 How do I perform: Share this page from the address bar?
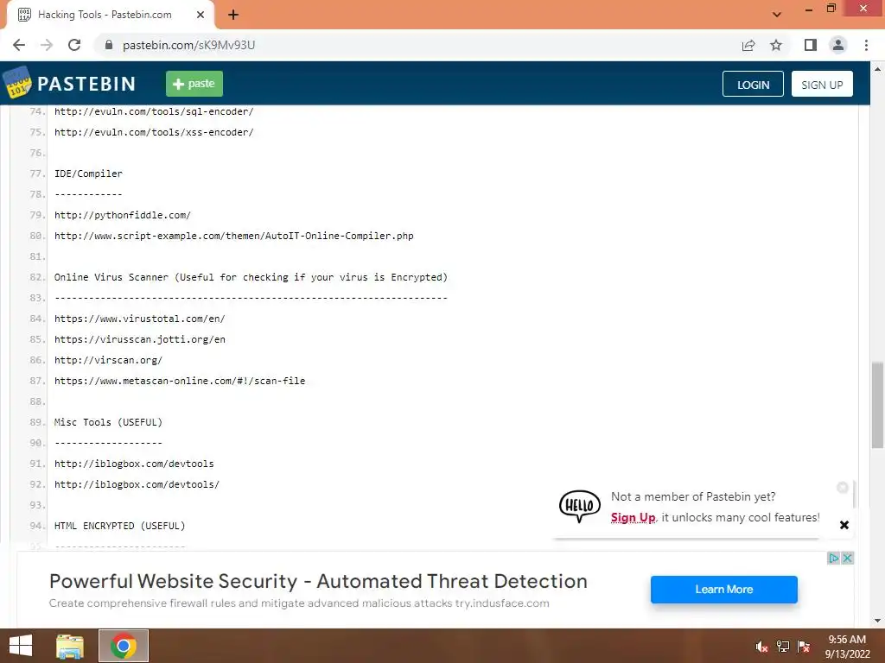pos(748,45)
